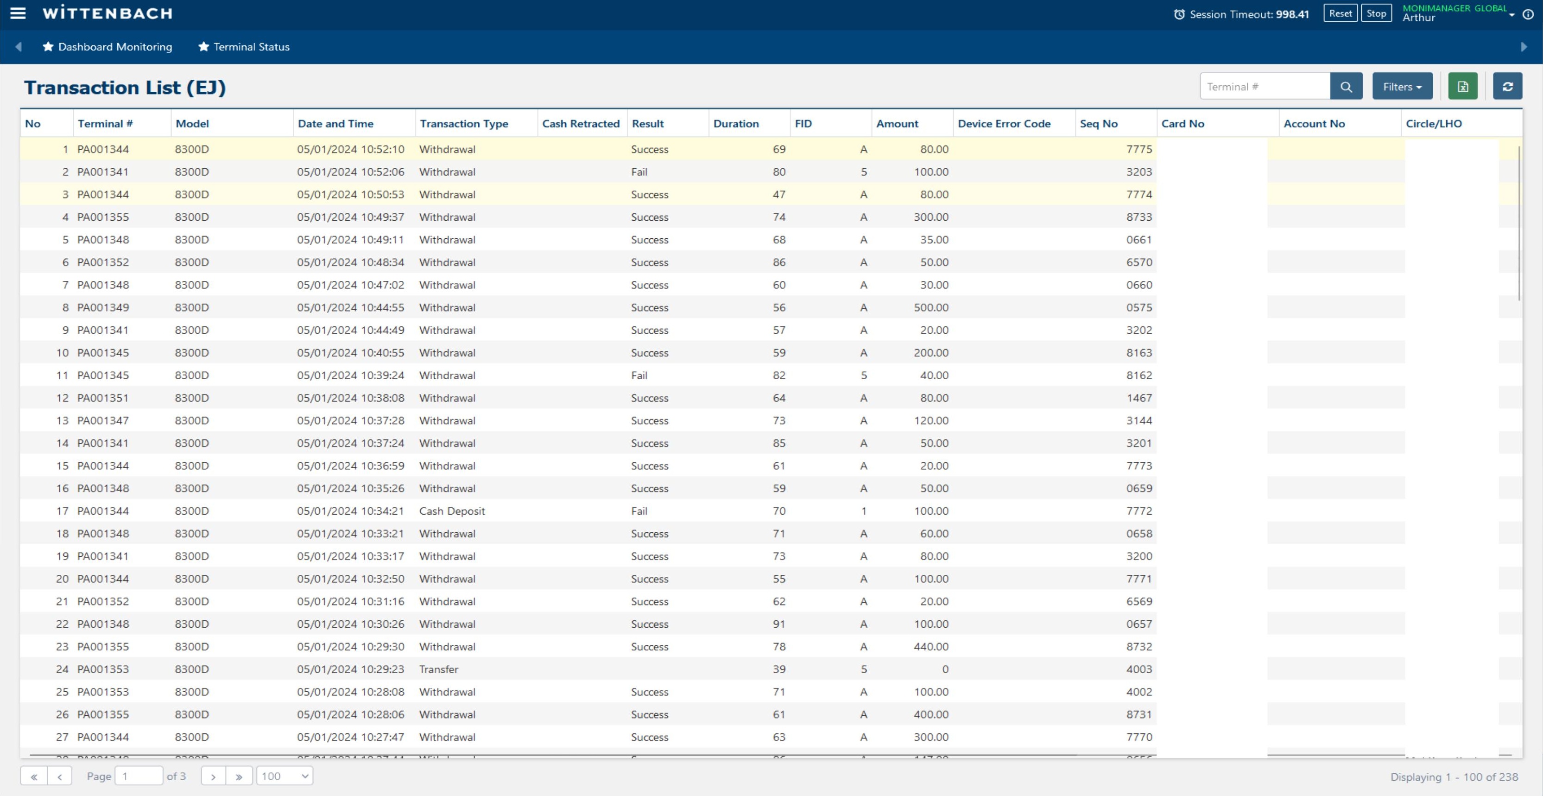The width and height of the screenshot is (1543, 796).
Task: Click duration 91 in row 22
Action: pos(779,624)
